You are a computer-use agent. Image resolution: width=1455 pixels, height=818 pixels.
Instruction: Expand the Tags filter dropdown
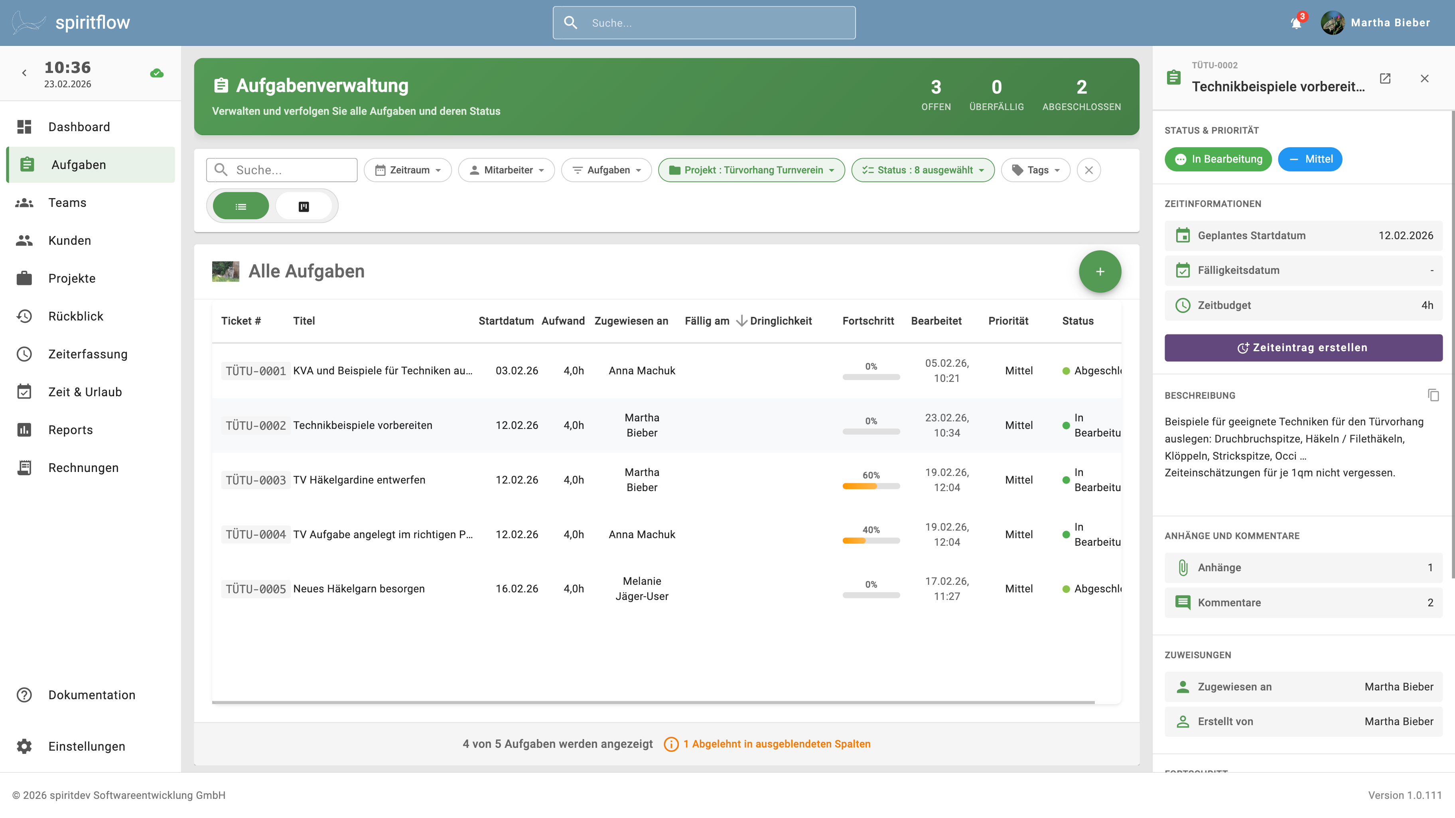tap(1036, 170)
